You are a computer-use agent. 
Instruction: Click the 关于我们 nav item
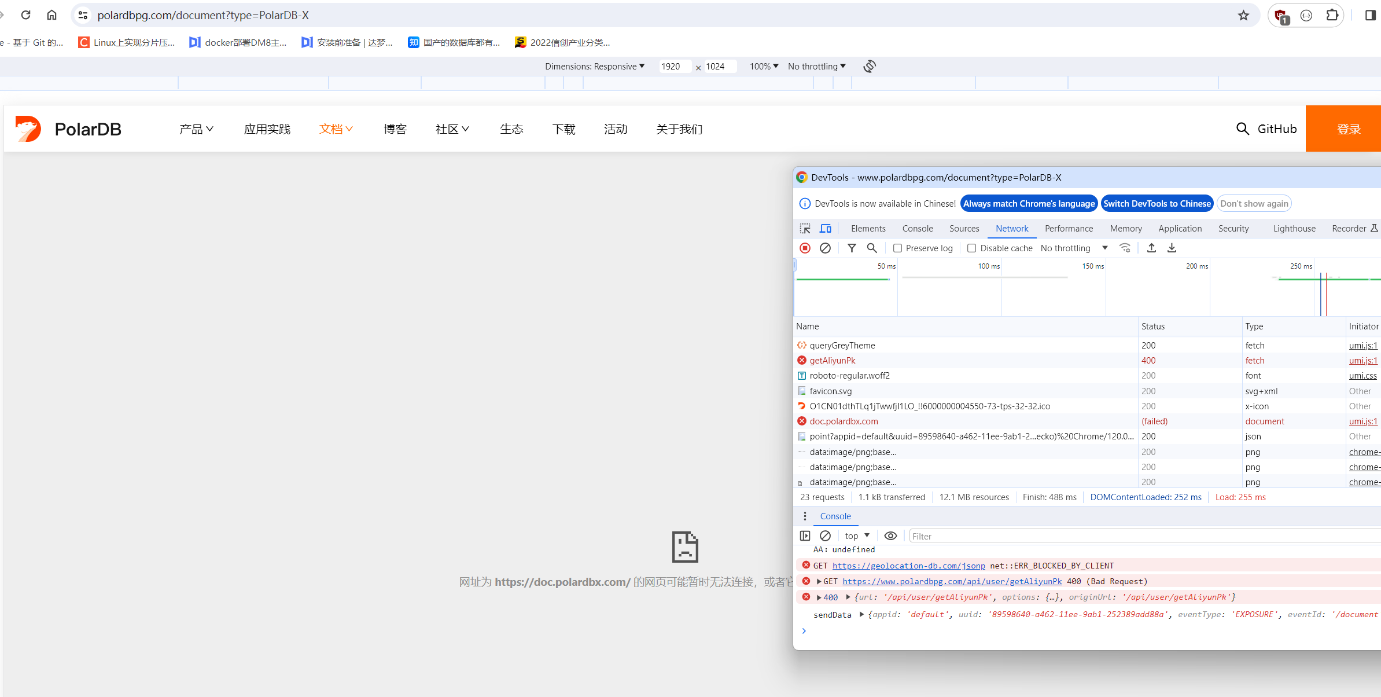click(x=679, y=129)
